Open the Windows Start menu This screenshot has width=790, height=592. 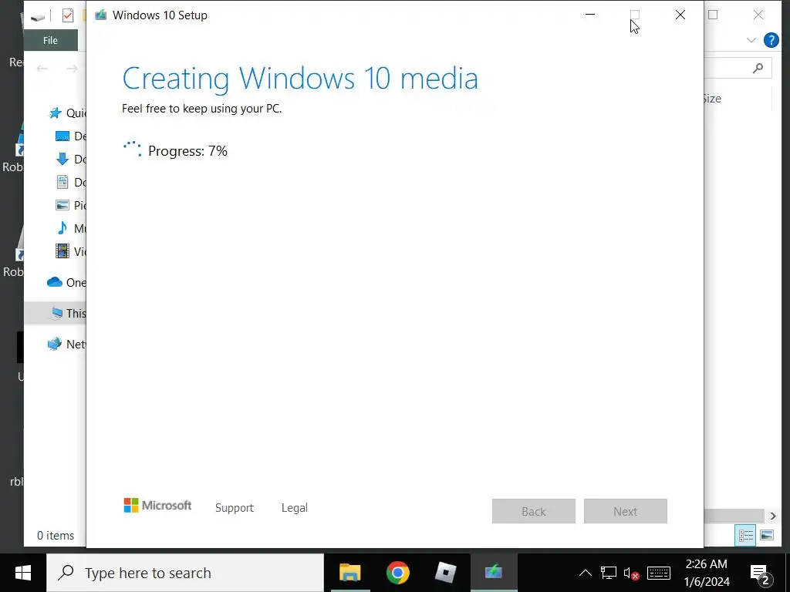coord(22,573)
